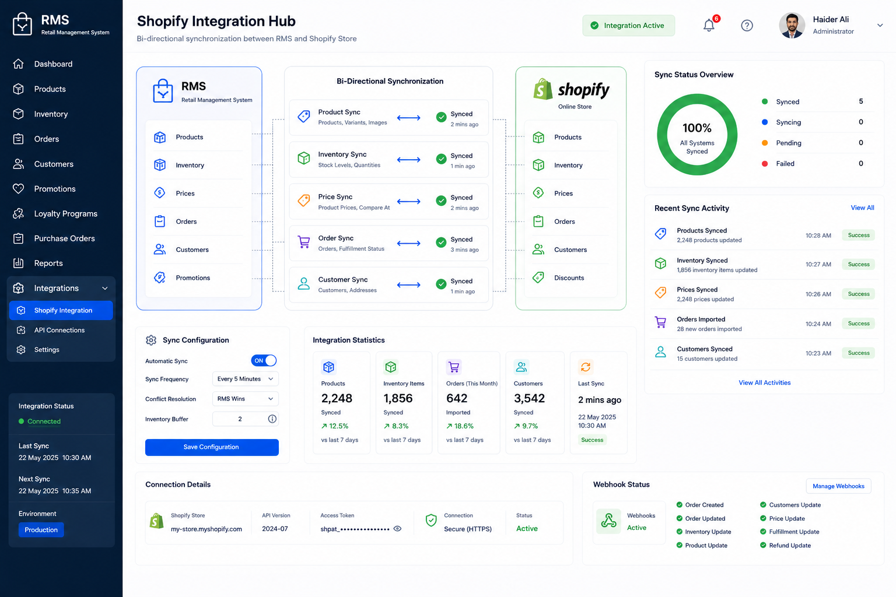Expand the Haider Ali user menu chevron
The height and width of the screenshot is (597, 896).
coord(880,25)
